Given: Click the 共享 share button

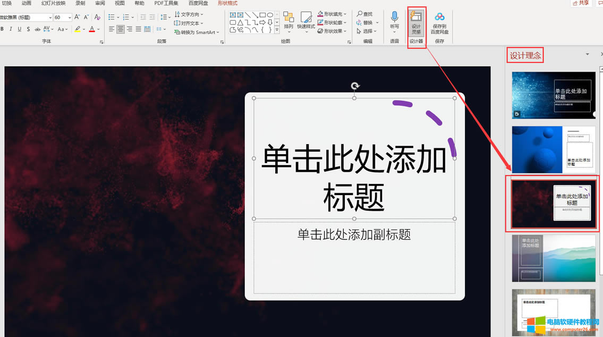Looking at the screenshot, I should [x=581, y=3].
